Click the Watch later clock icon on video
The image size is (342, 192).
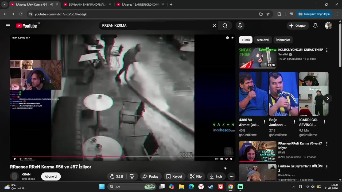(x=227, y=38)
